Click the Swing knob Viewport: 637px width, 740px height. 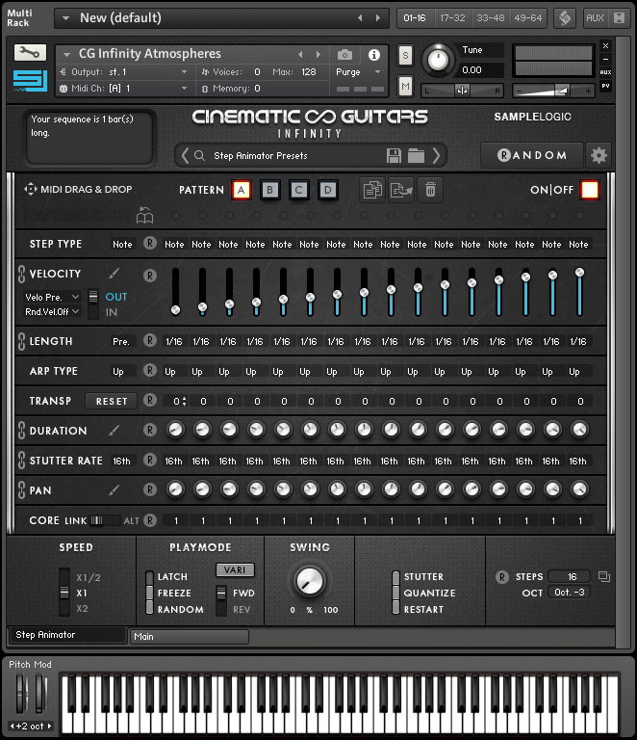310,581
